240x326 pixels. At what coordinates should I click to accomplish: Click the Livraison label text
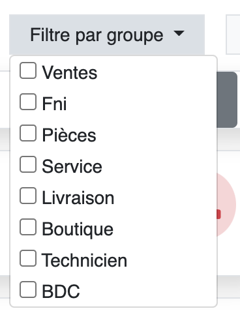click(x=78, y=198)
